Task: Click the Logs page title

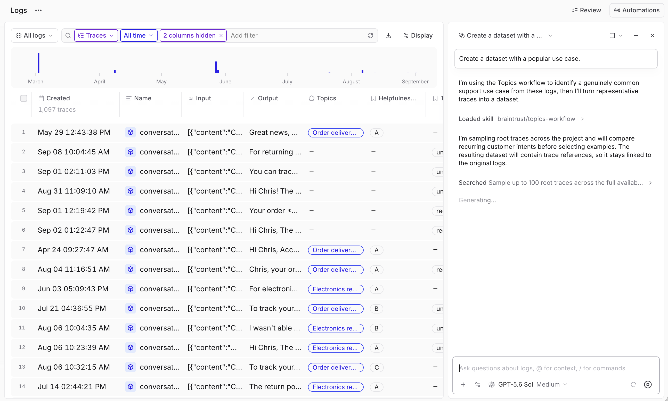Action: pyautogui.click(x=19, y=10)
